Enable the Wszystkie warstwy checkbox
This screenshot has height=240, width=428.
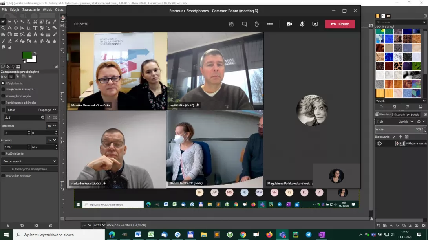[x=3, y=176]
